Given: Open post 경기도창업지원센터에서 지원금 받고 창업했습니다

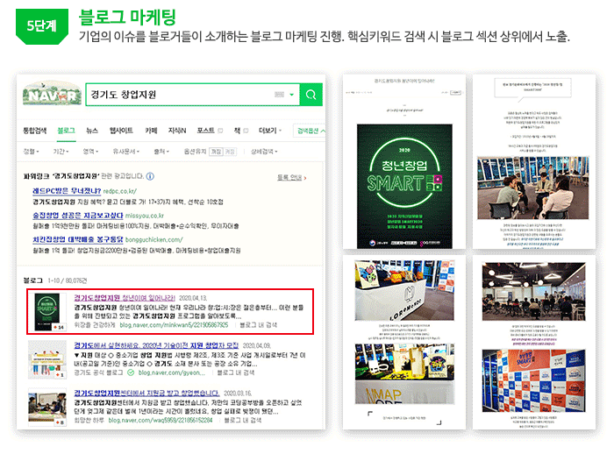Looking at the screenshot, I should click(x=146, y=393).
